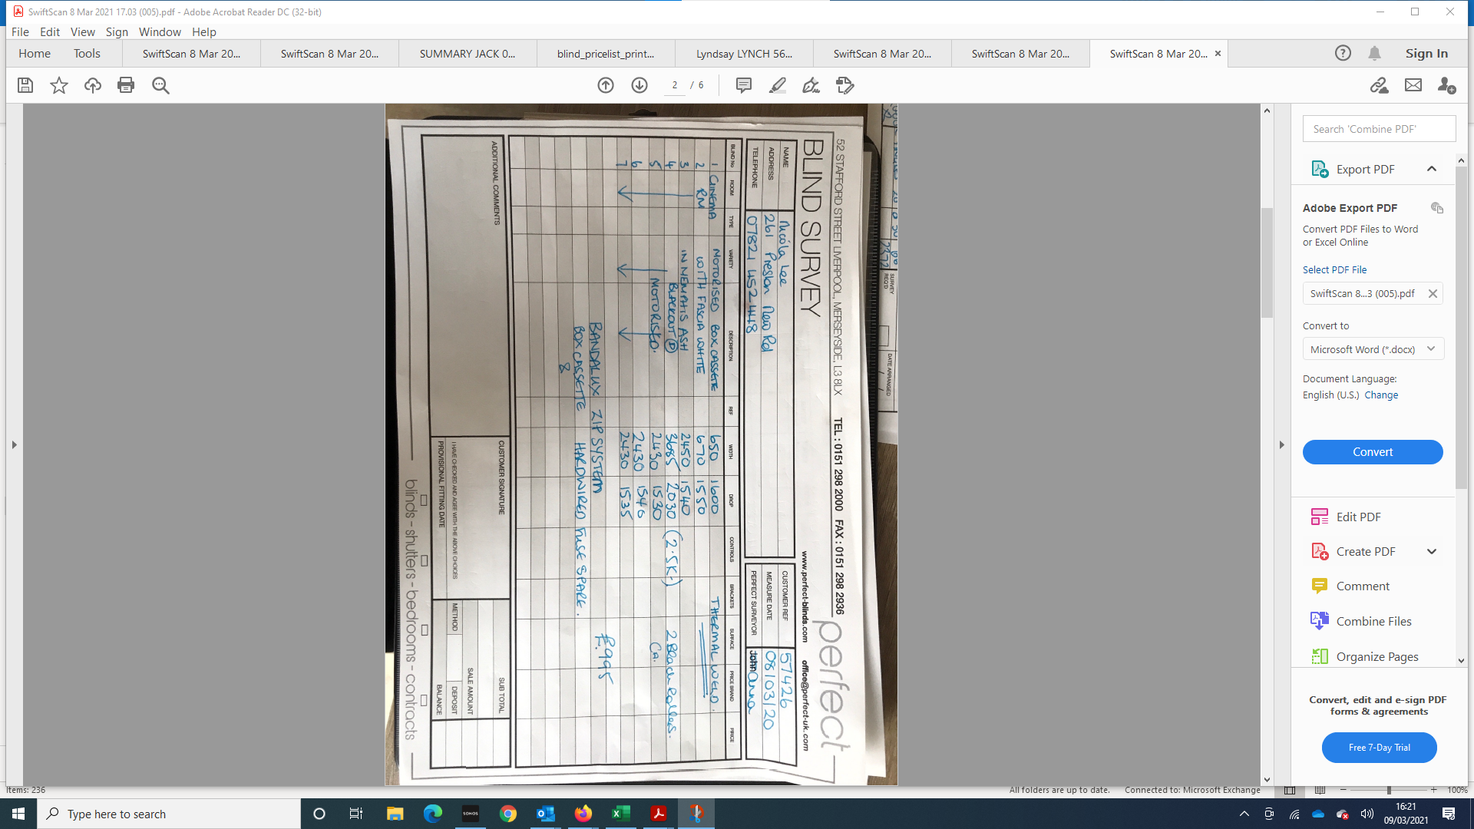Click the Search 'Combine PDF' field
Viewport: 1474px width, 829px height.
1379,129
